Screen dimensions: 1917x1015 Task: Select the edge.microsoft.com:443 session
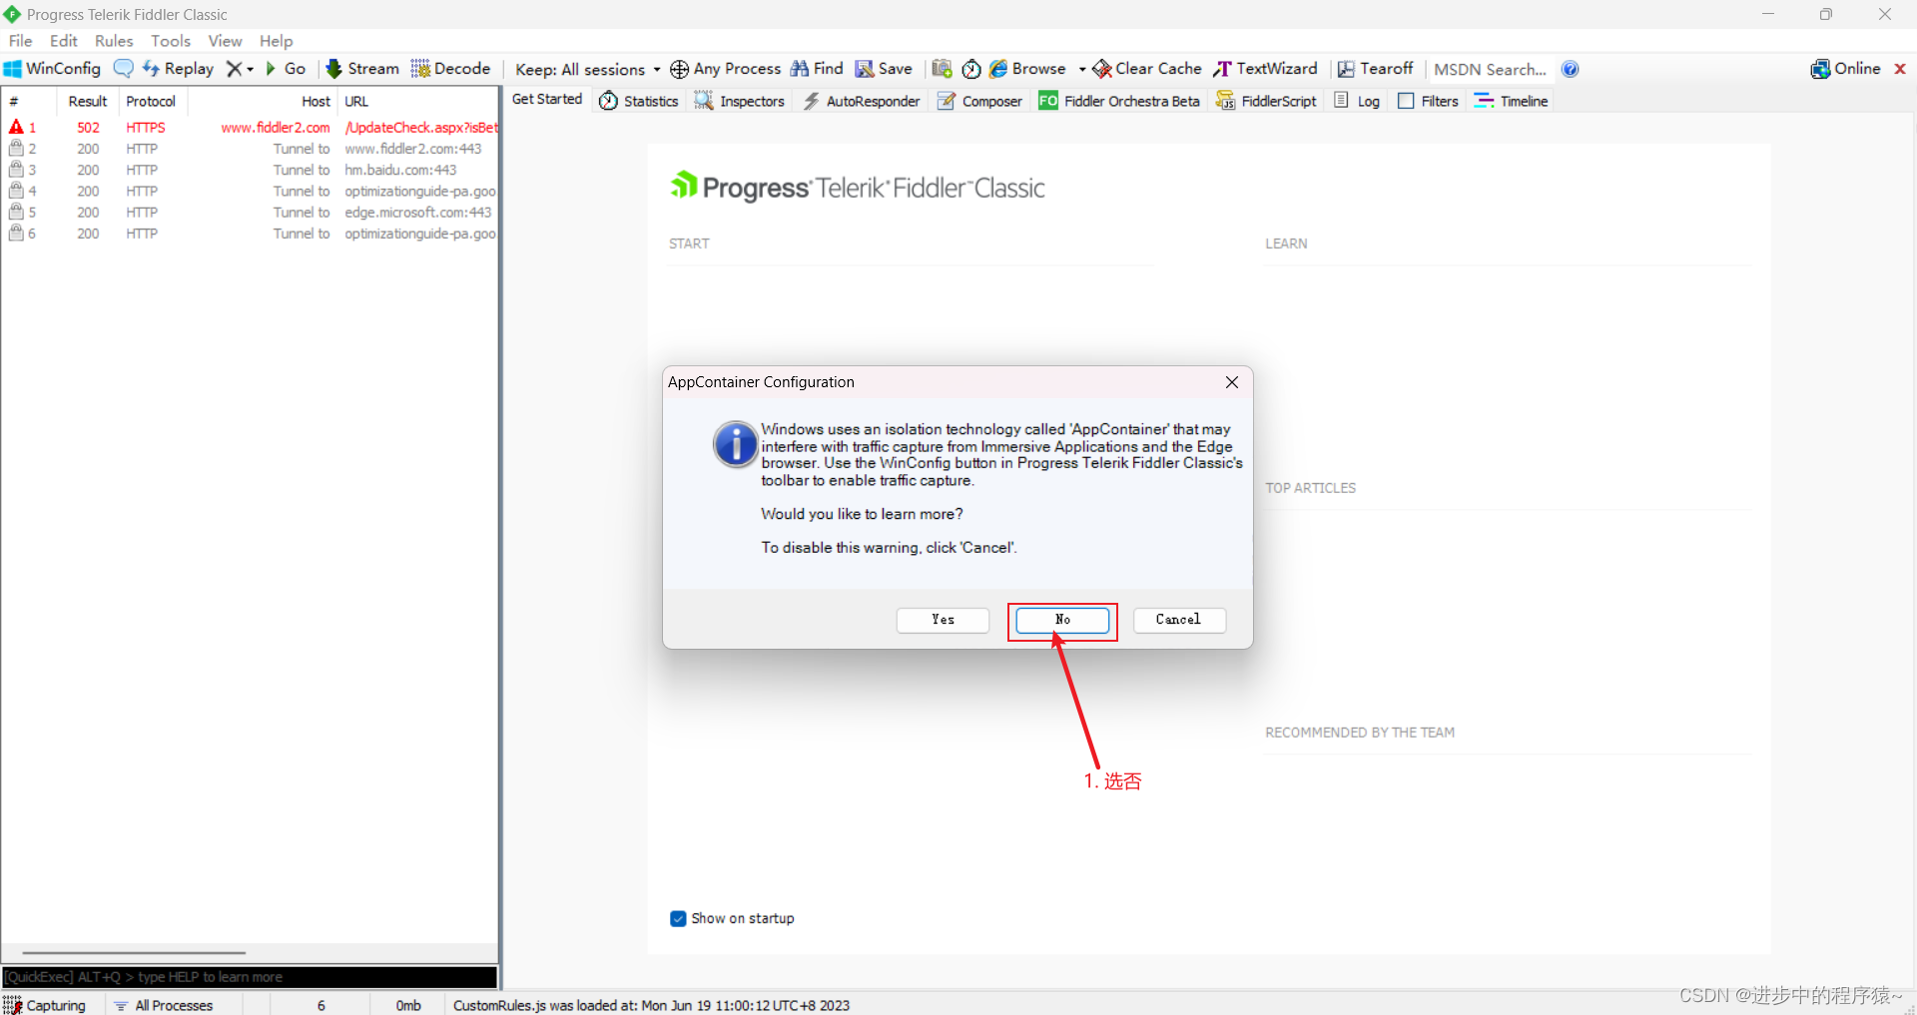(250, 213)
